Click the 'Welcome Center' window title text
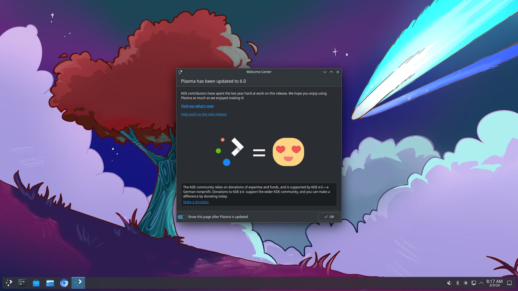 tap(259, 72)
